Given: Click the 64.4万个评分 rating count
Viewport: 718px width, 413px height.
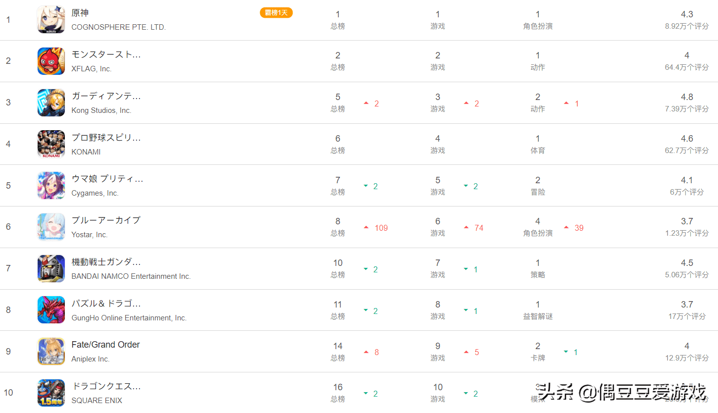Looking at the screenshot, I should tap(687, 67).
